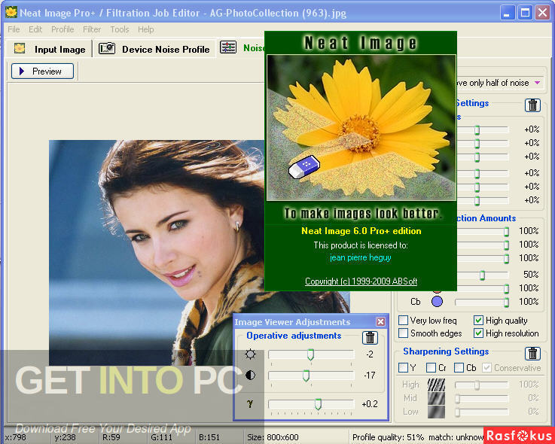This screenshot has width=555, height=444.
Task: Click the Copyright 1999-2009 ABSoft link
Action: pos(361,281)
